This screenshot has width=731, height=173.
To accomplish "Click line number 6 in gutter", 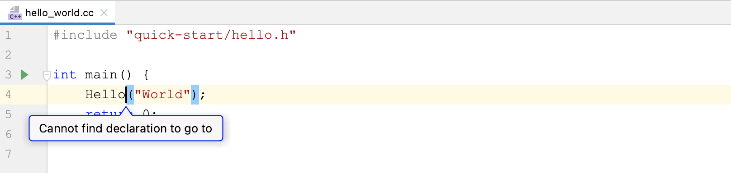I will [x=8, y=134].
